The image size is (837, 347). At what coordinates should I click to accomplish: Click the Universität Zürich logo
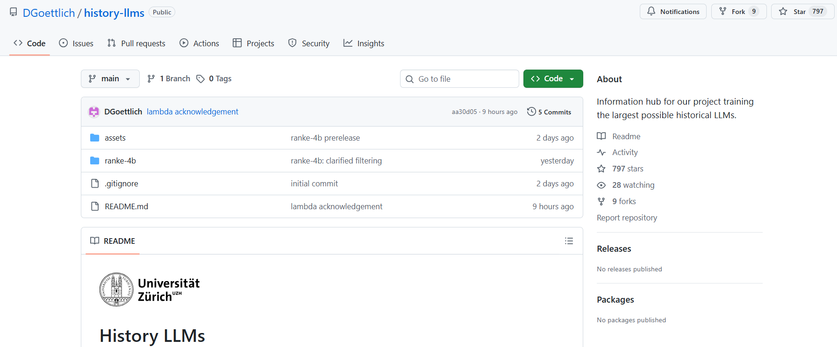150,290
